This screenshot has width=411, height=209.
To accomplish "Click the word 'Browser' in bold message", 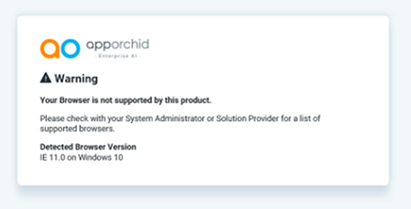I will (70, 101).
